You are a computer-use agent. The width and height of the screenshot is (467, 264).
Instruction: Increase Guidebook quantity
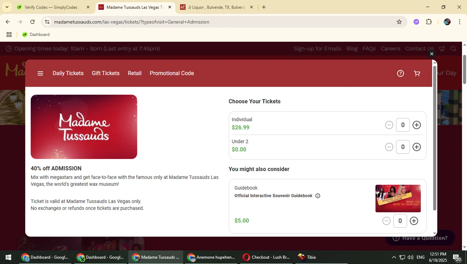tap(414, 221)
